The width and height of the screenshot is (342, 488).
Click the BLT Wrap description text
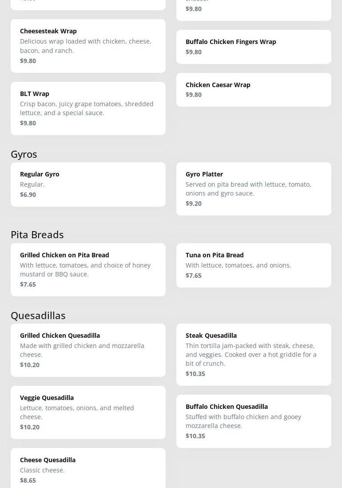pyautogui.click(x=87, y=108)
